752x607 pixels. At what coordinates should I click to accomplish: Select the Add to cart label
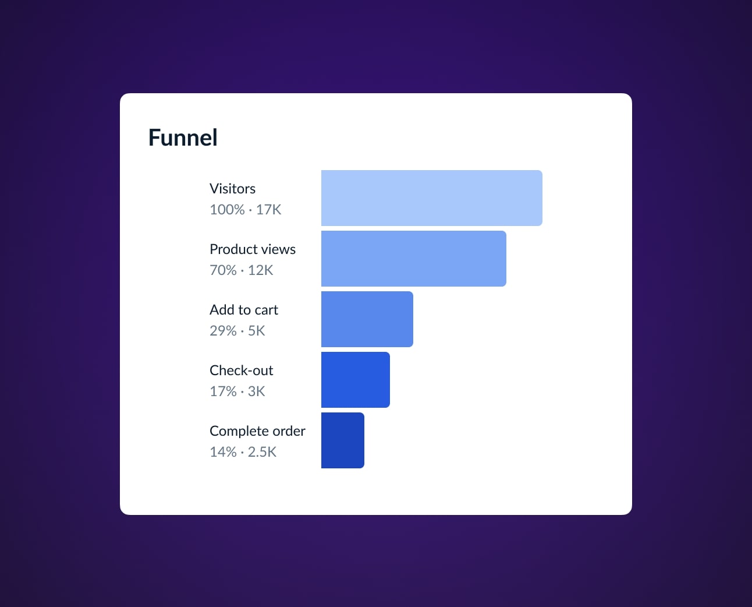click(244, 310)
